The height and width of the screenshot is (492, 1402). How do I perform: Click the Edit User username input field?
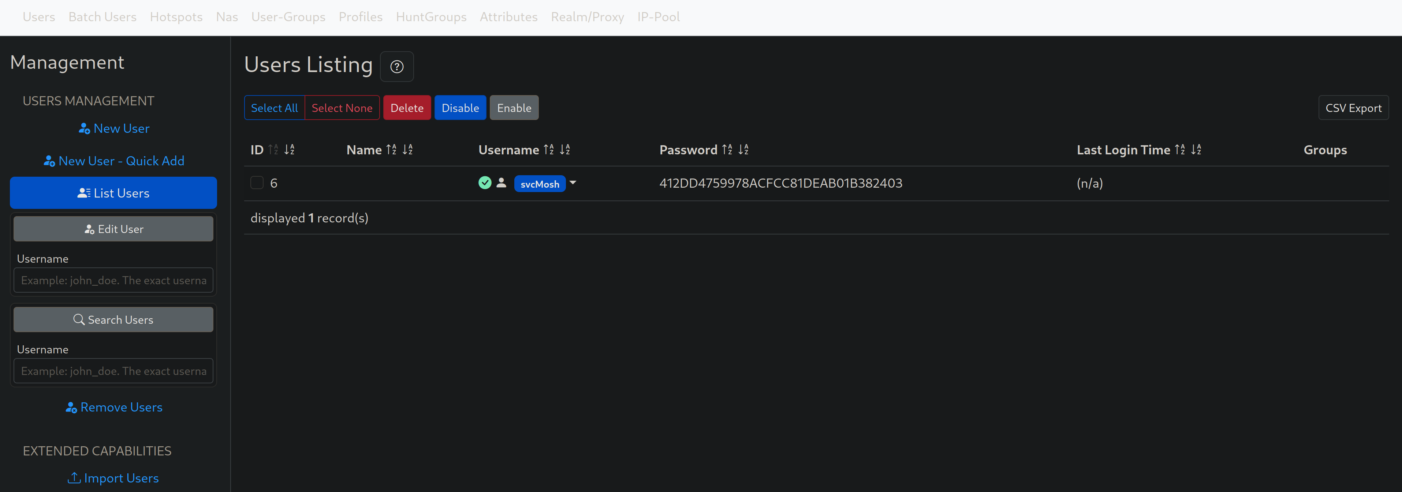(113, 280)
